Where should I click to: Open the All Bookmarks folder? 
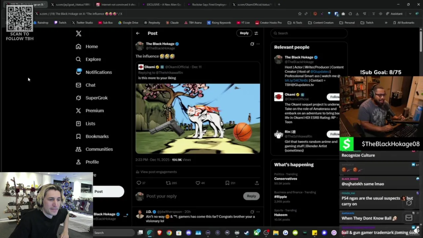403,23
